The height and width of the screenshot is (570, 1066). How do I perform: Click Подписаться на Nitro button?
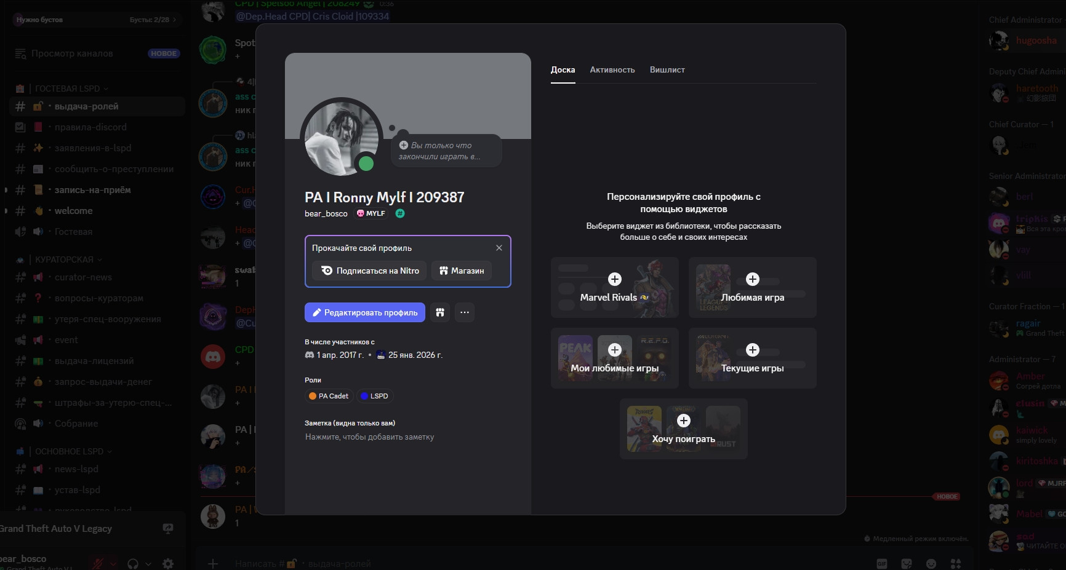pyautogui.click(x=369, y=271)
